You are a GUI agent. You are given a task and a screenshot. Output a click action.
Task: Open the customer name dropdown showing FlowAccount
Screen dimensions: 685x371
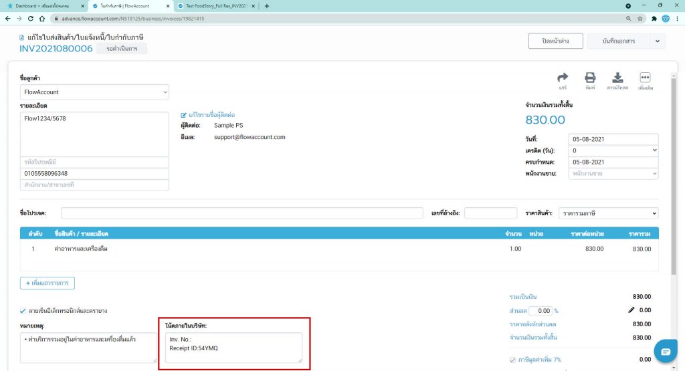pos(94,92)
